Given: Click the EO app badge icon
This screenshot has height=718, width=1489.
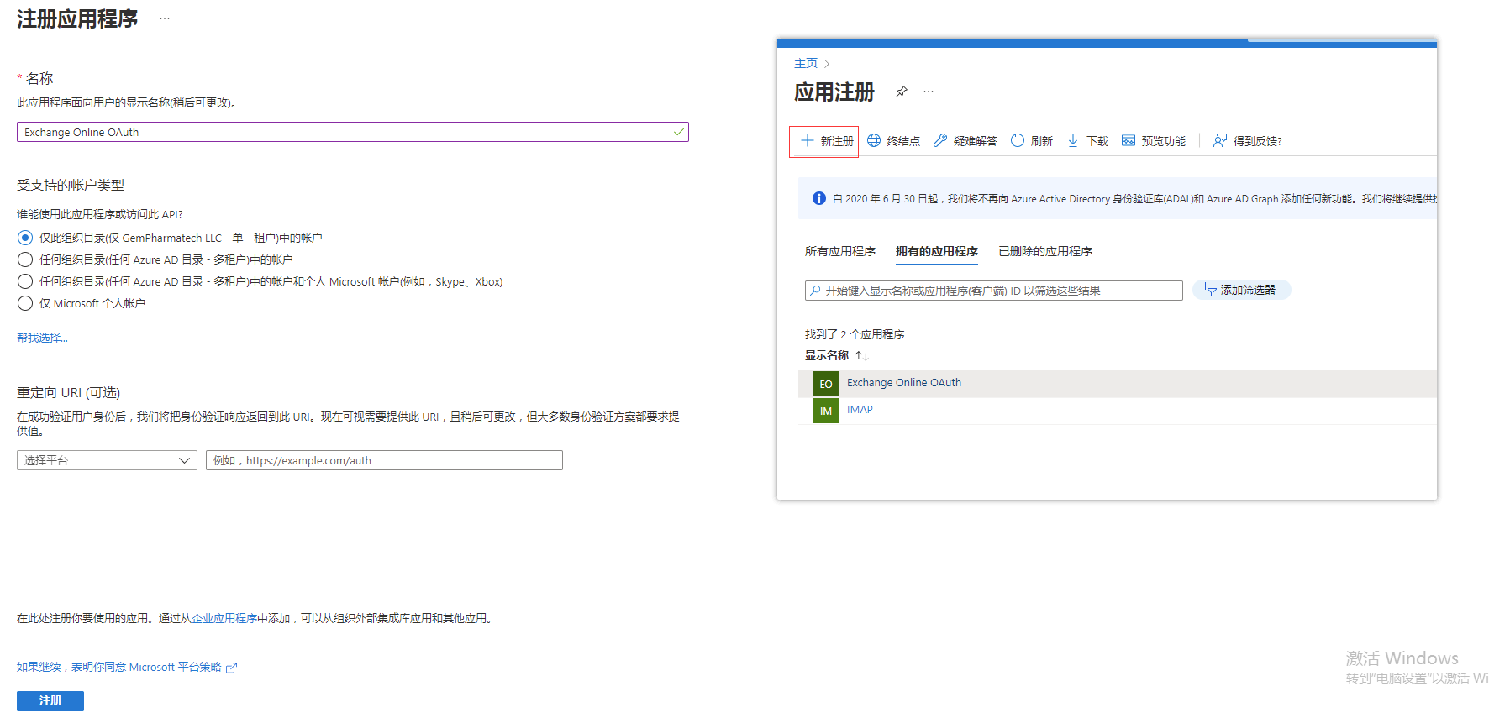Looking at the screenshot, I should [826, 384].
